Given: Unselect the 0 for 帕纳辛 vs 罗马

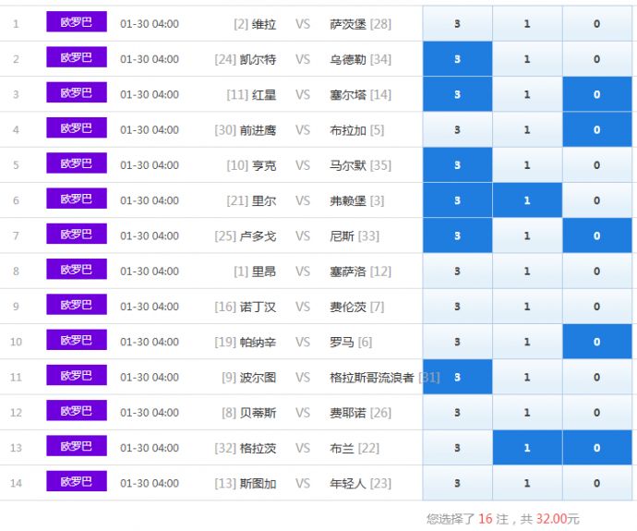Looking at the screenshot, I should coord(596,342).
